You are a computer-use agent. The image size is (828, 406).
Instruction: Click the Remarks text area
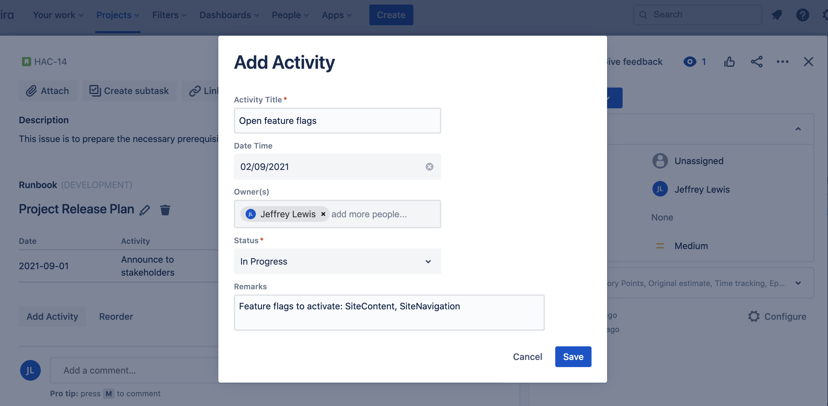[x=389, y=313]
